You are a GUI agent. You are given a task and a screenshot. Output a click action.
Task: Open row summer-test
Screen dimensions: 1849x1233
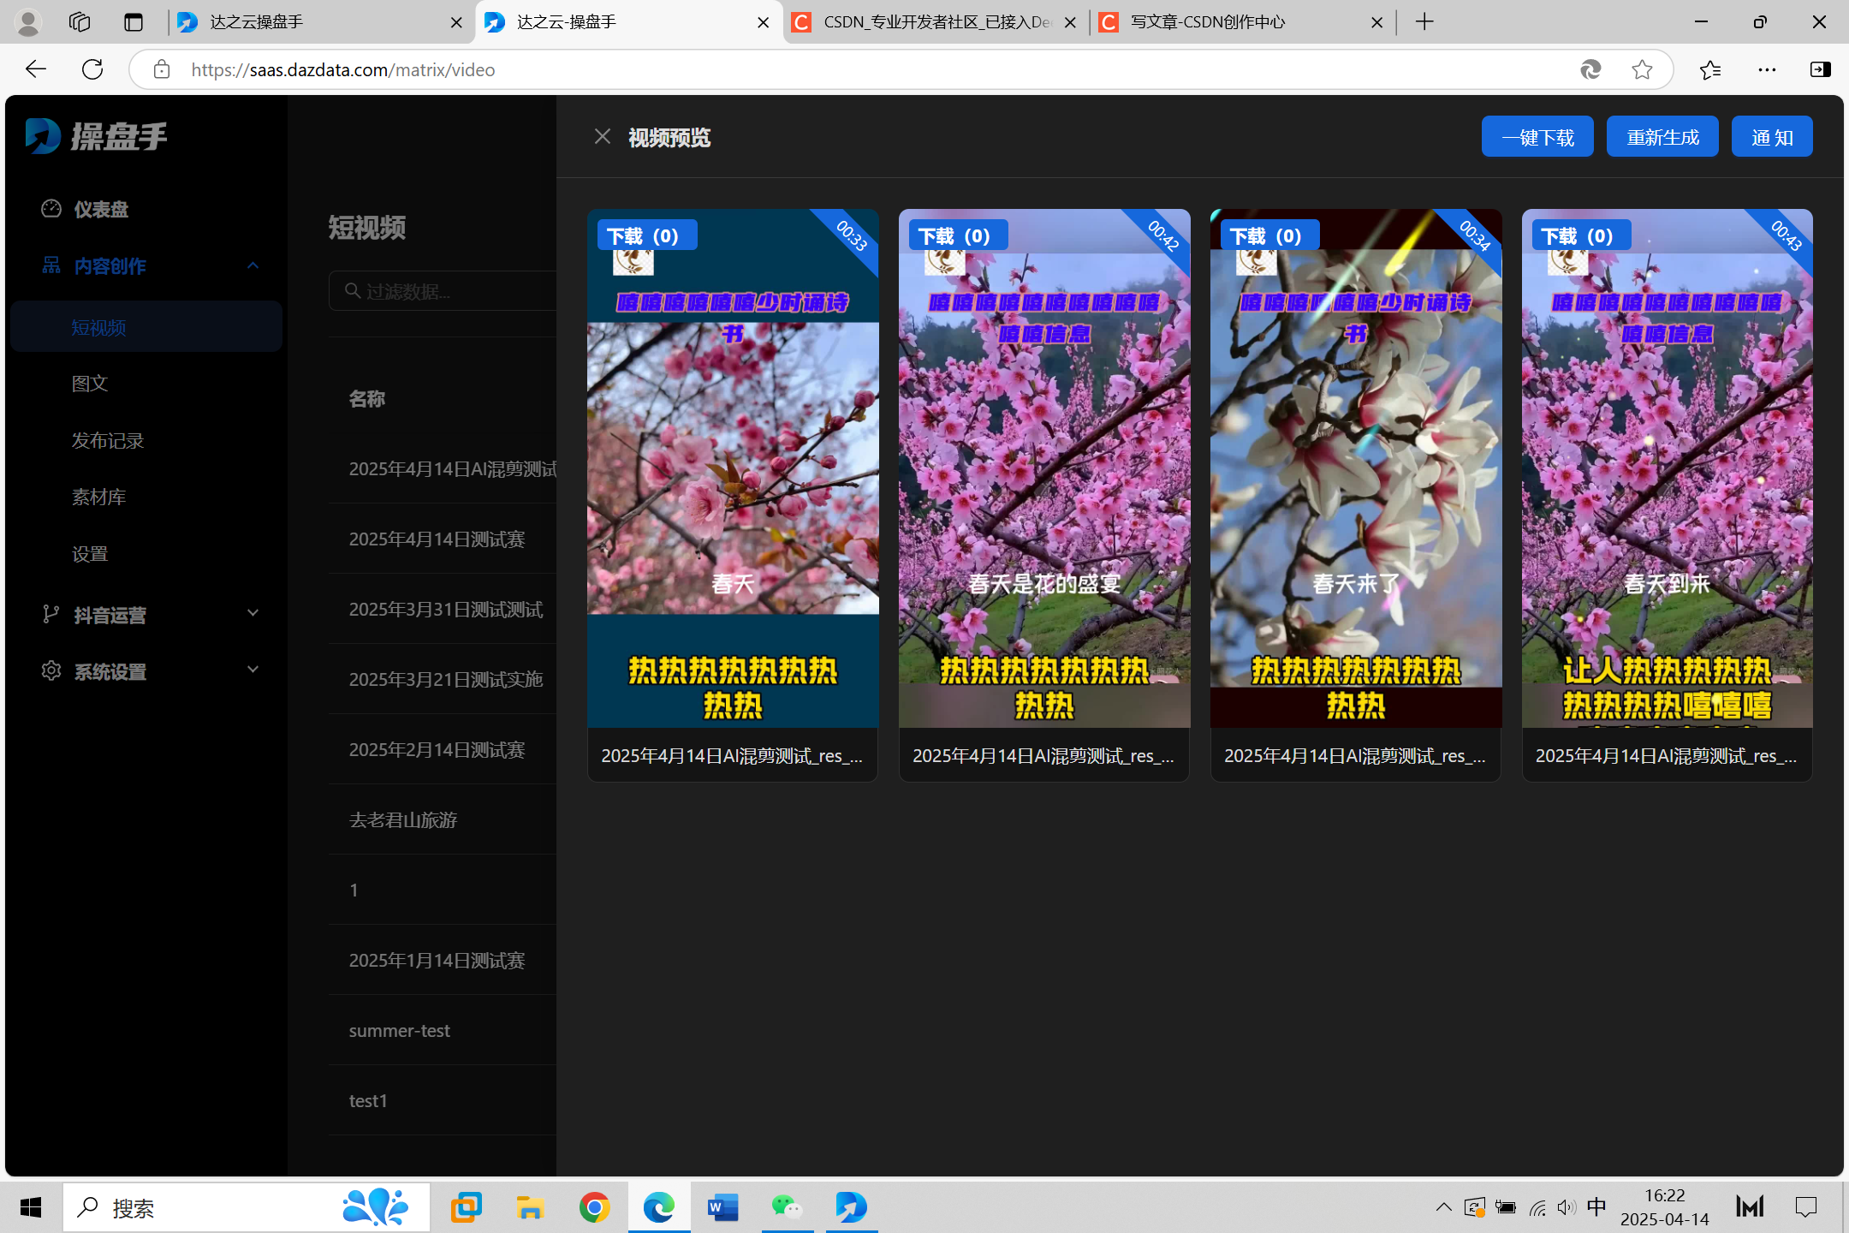(x=400, y=1031)
